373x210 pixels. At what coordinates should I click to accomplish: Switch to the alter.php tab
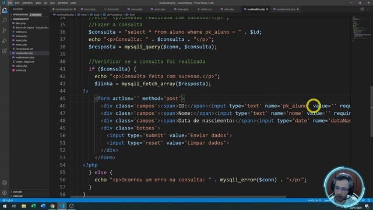pos(229,9)
